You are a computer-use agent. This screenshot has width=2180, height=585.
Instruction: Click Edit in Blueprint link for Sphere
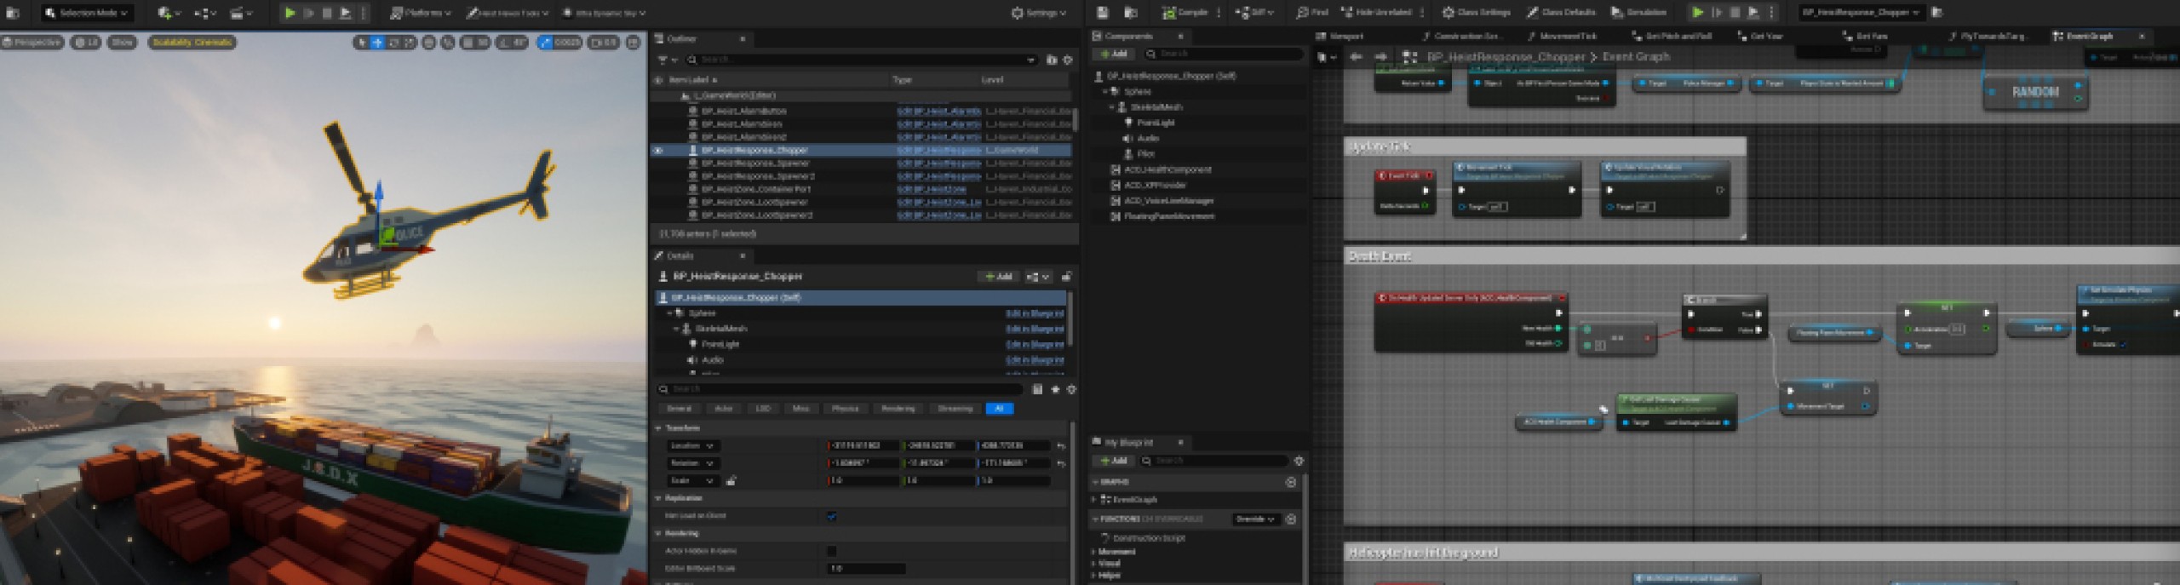tap(1035, 313)
